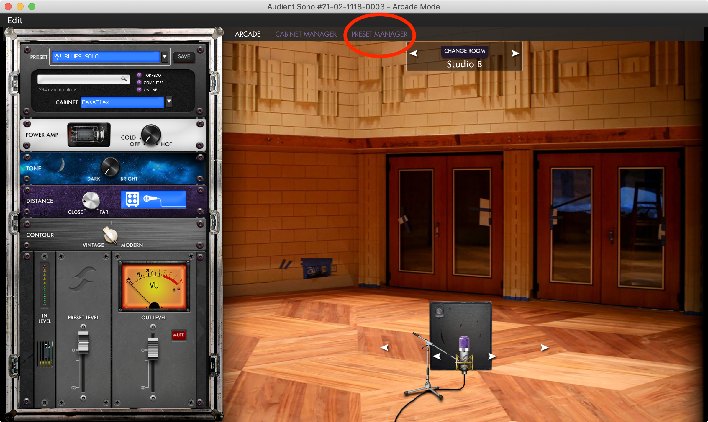Click the magnifier icon in cabinet search
This screenshot has width=708, height=422.
[x=124, y=79]
